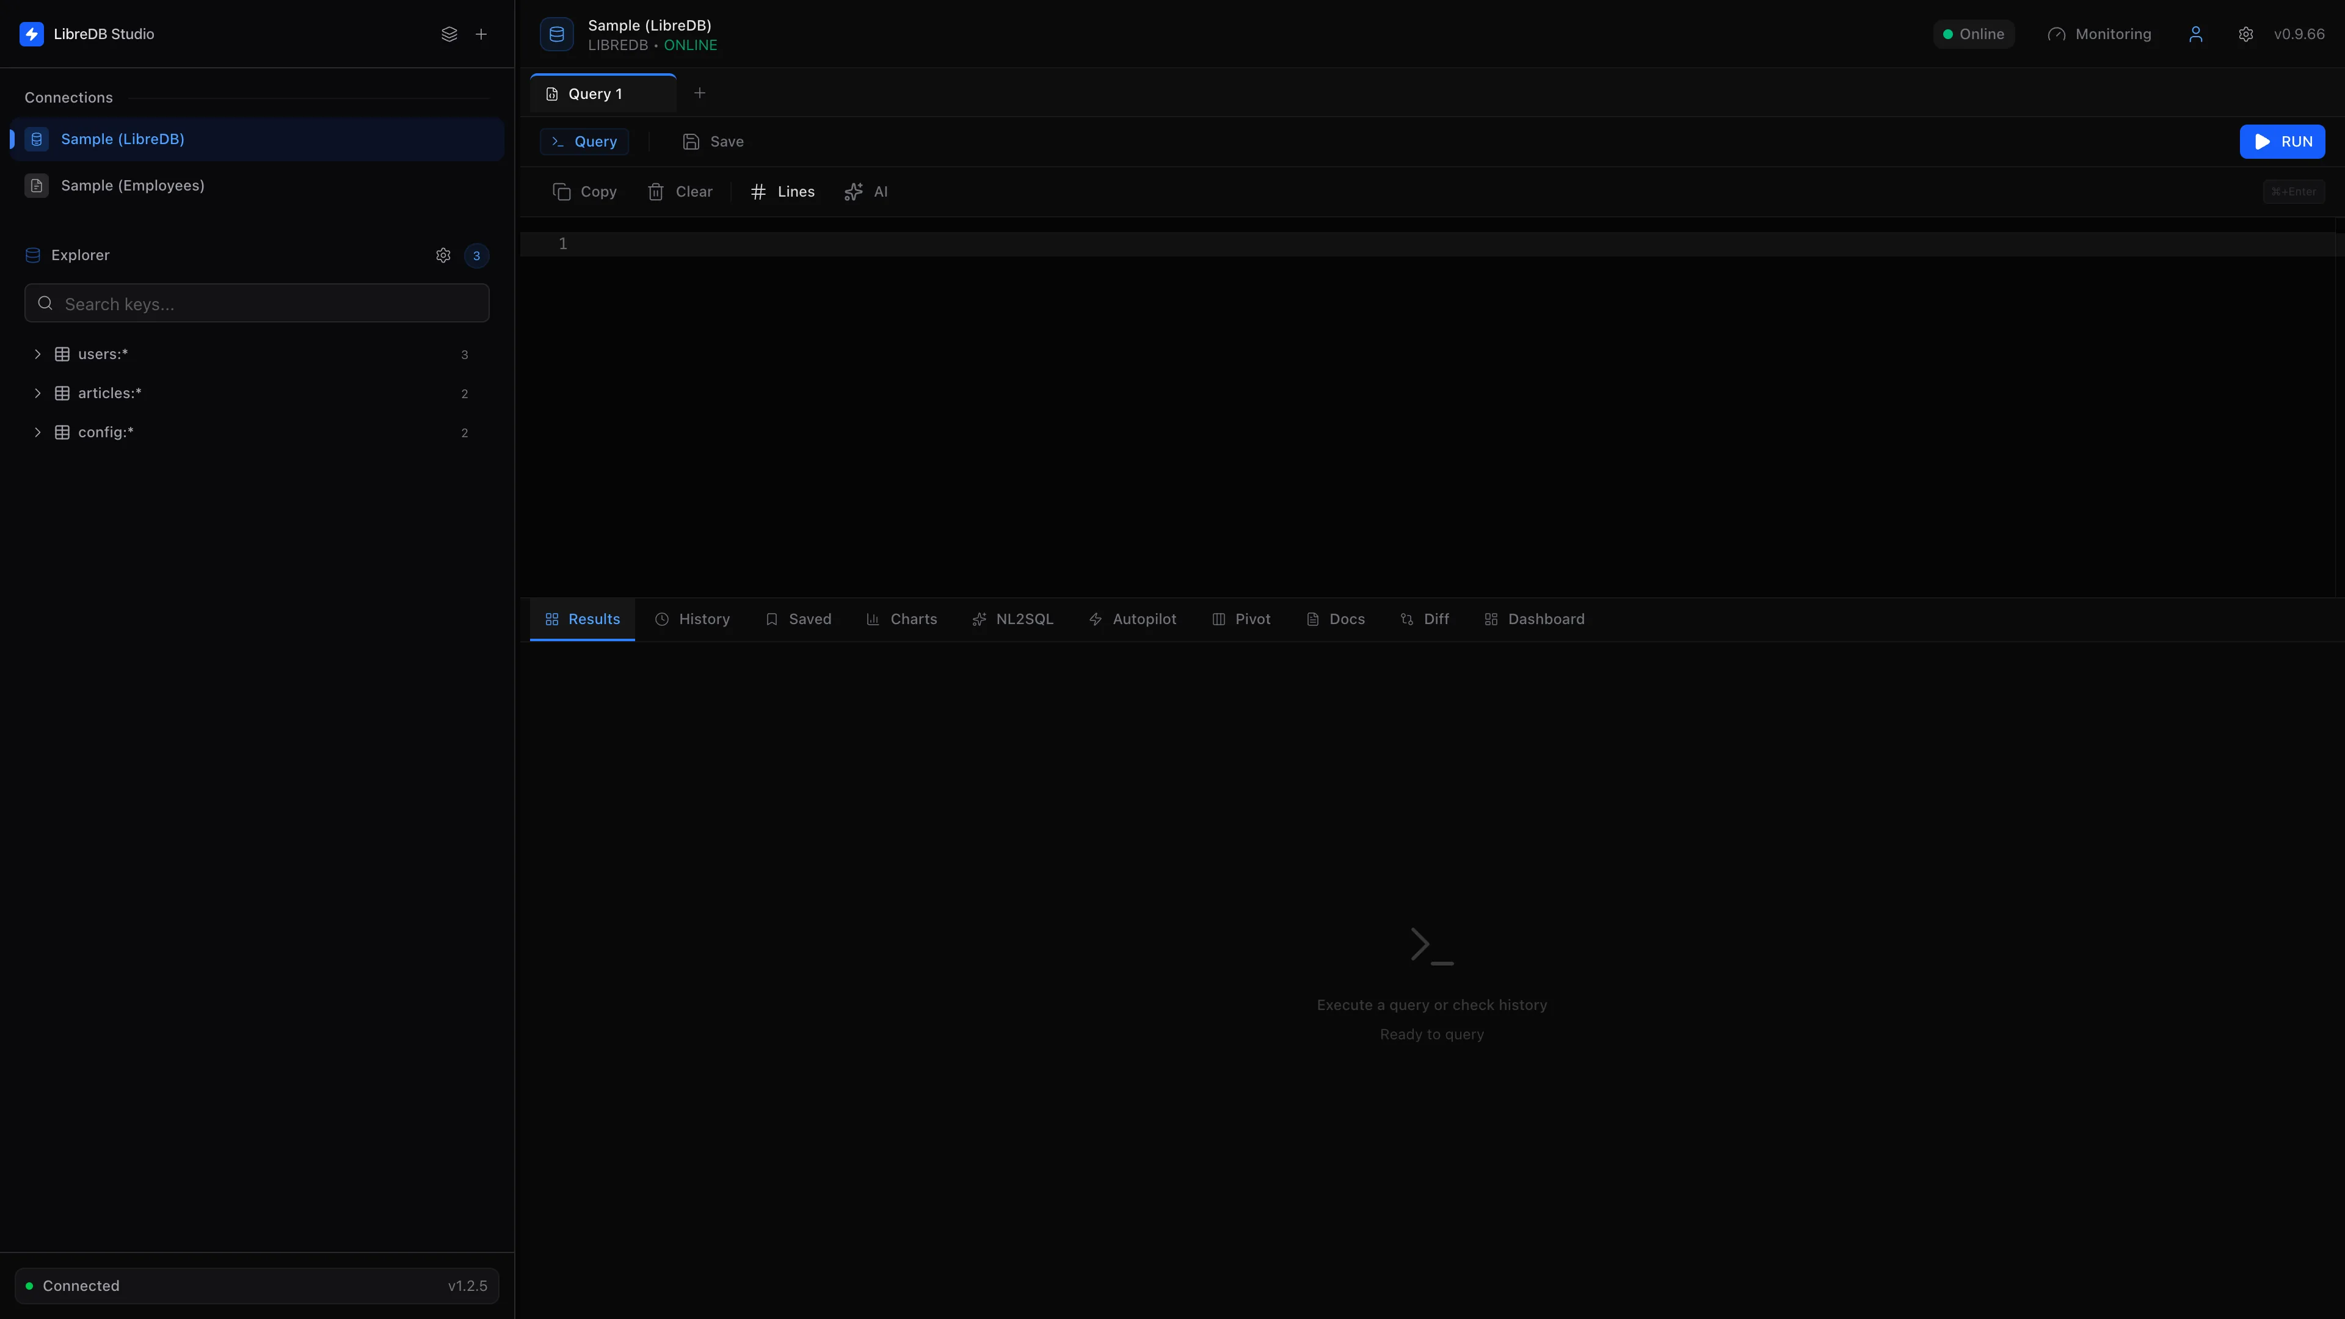Open the Saved tab
Screen dimensions: 2345x1319
798,619
